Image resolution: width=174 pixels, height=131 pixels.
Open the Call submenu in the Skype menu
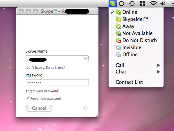[x=136, y=65]
